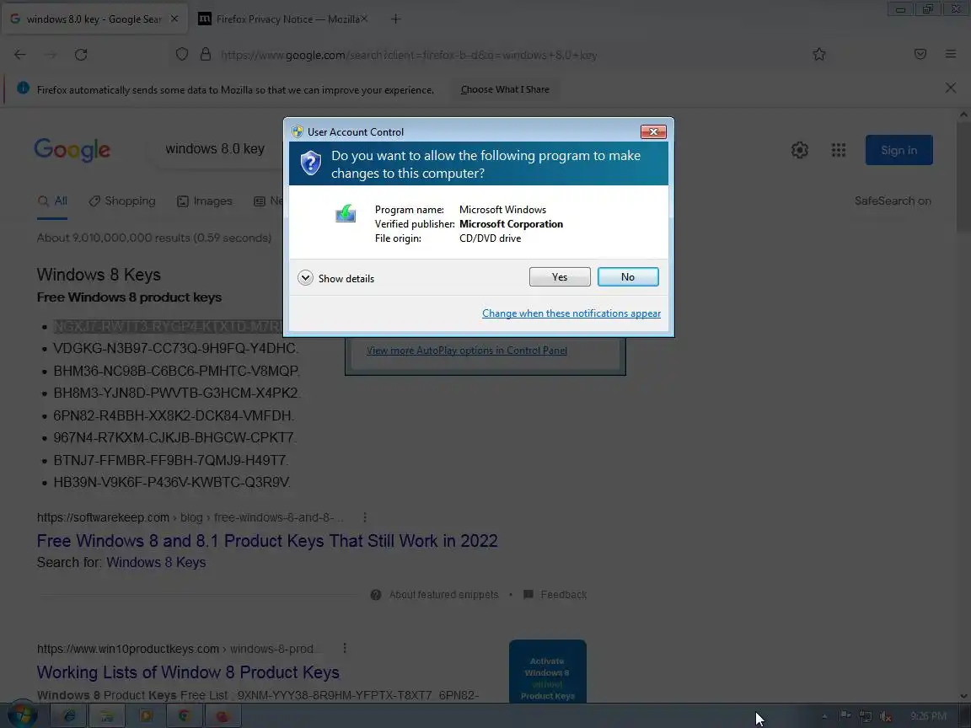
Task: Open Windows Media Player from taskbar
Action: coord(146,716)
